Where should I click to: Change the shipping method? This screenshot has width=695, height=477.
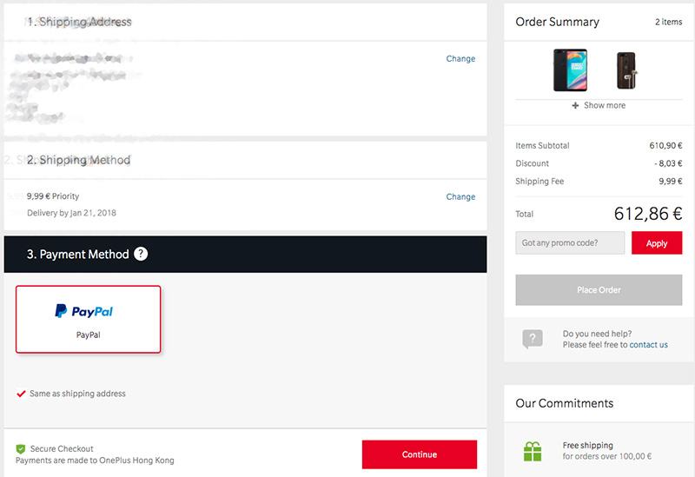point(460,196)
